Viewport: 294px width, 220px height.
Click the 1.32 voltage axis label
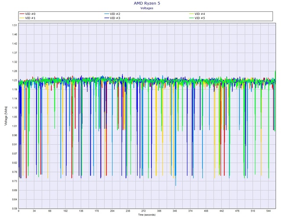pos(15,62)
